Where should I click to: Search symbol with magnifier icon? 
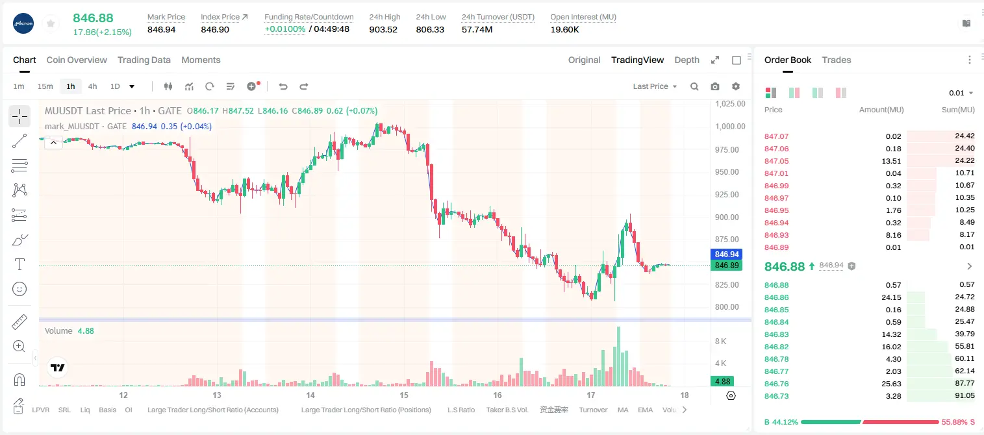click(x=694, y=86)
